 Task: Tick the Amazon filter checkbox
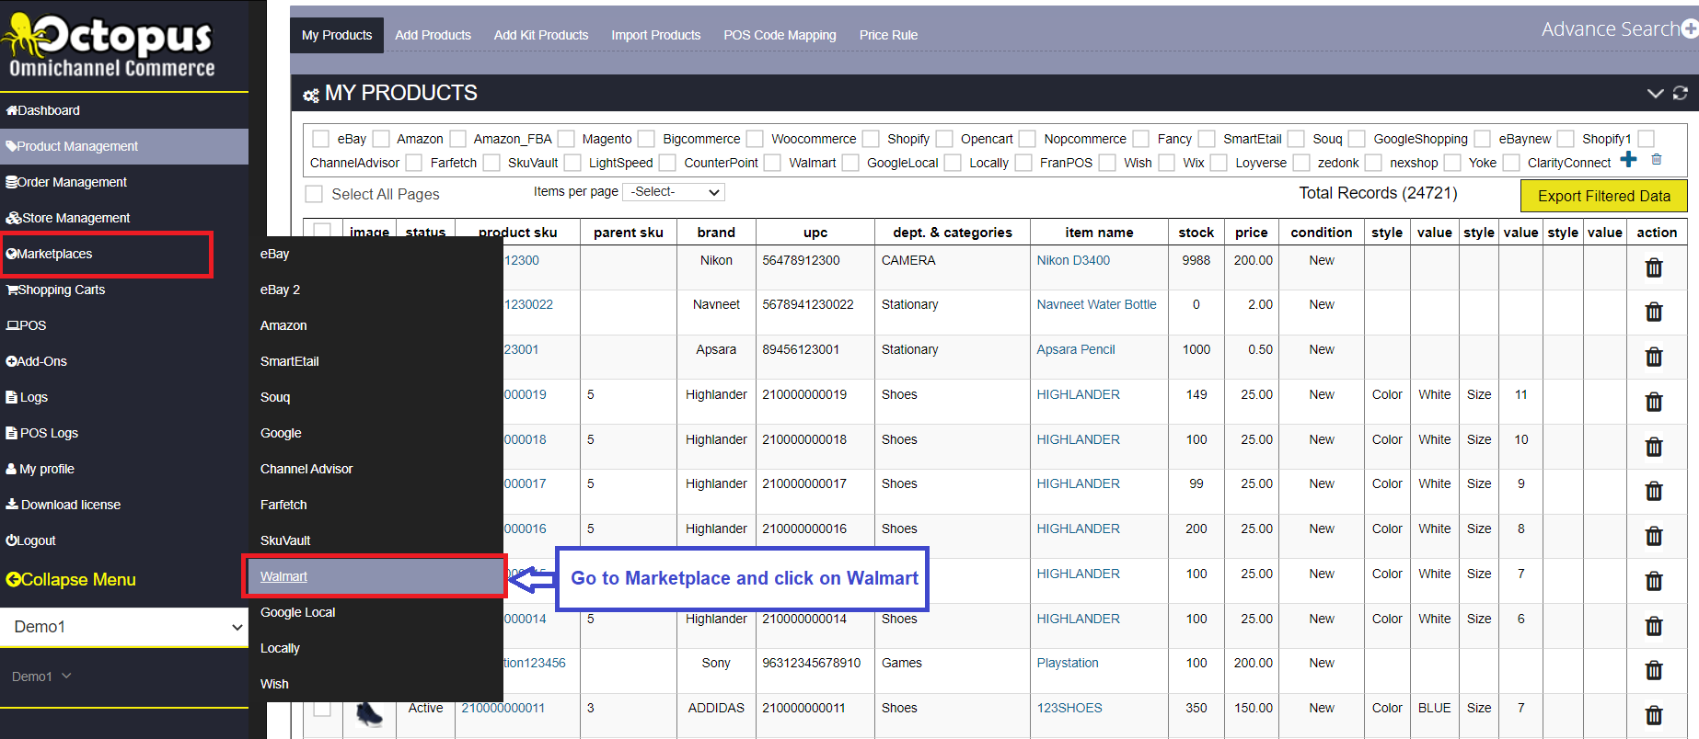(381, 139)
